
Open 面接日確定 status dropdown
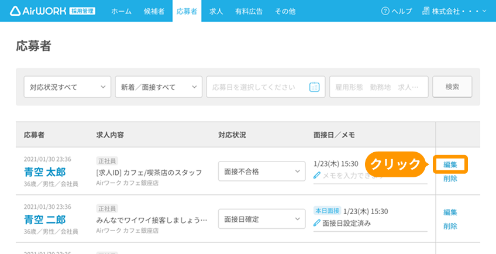click(x=262, y=219)
